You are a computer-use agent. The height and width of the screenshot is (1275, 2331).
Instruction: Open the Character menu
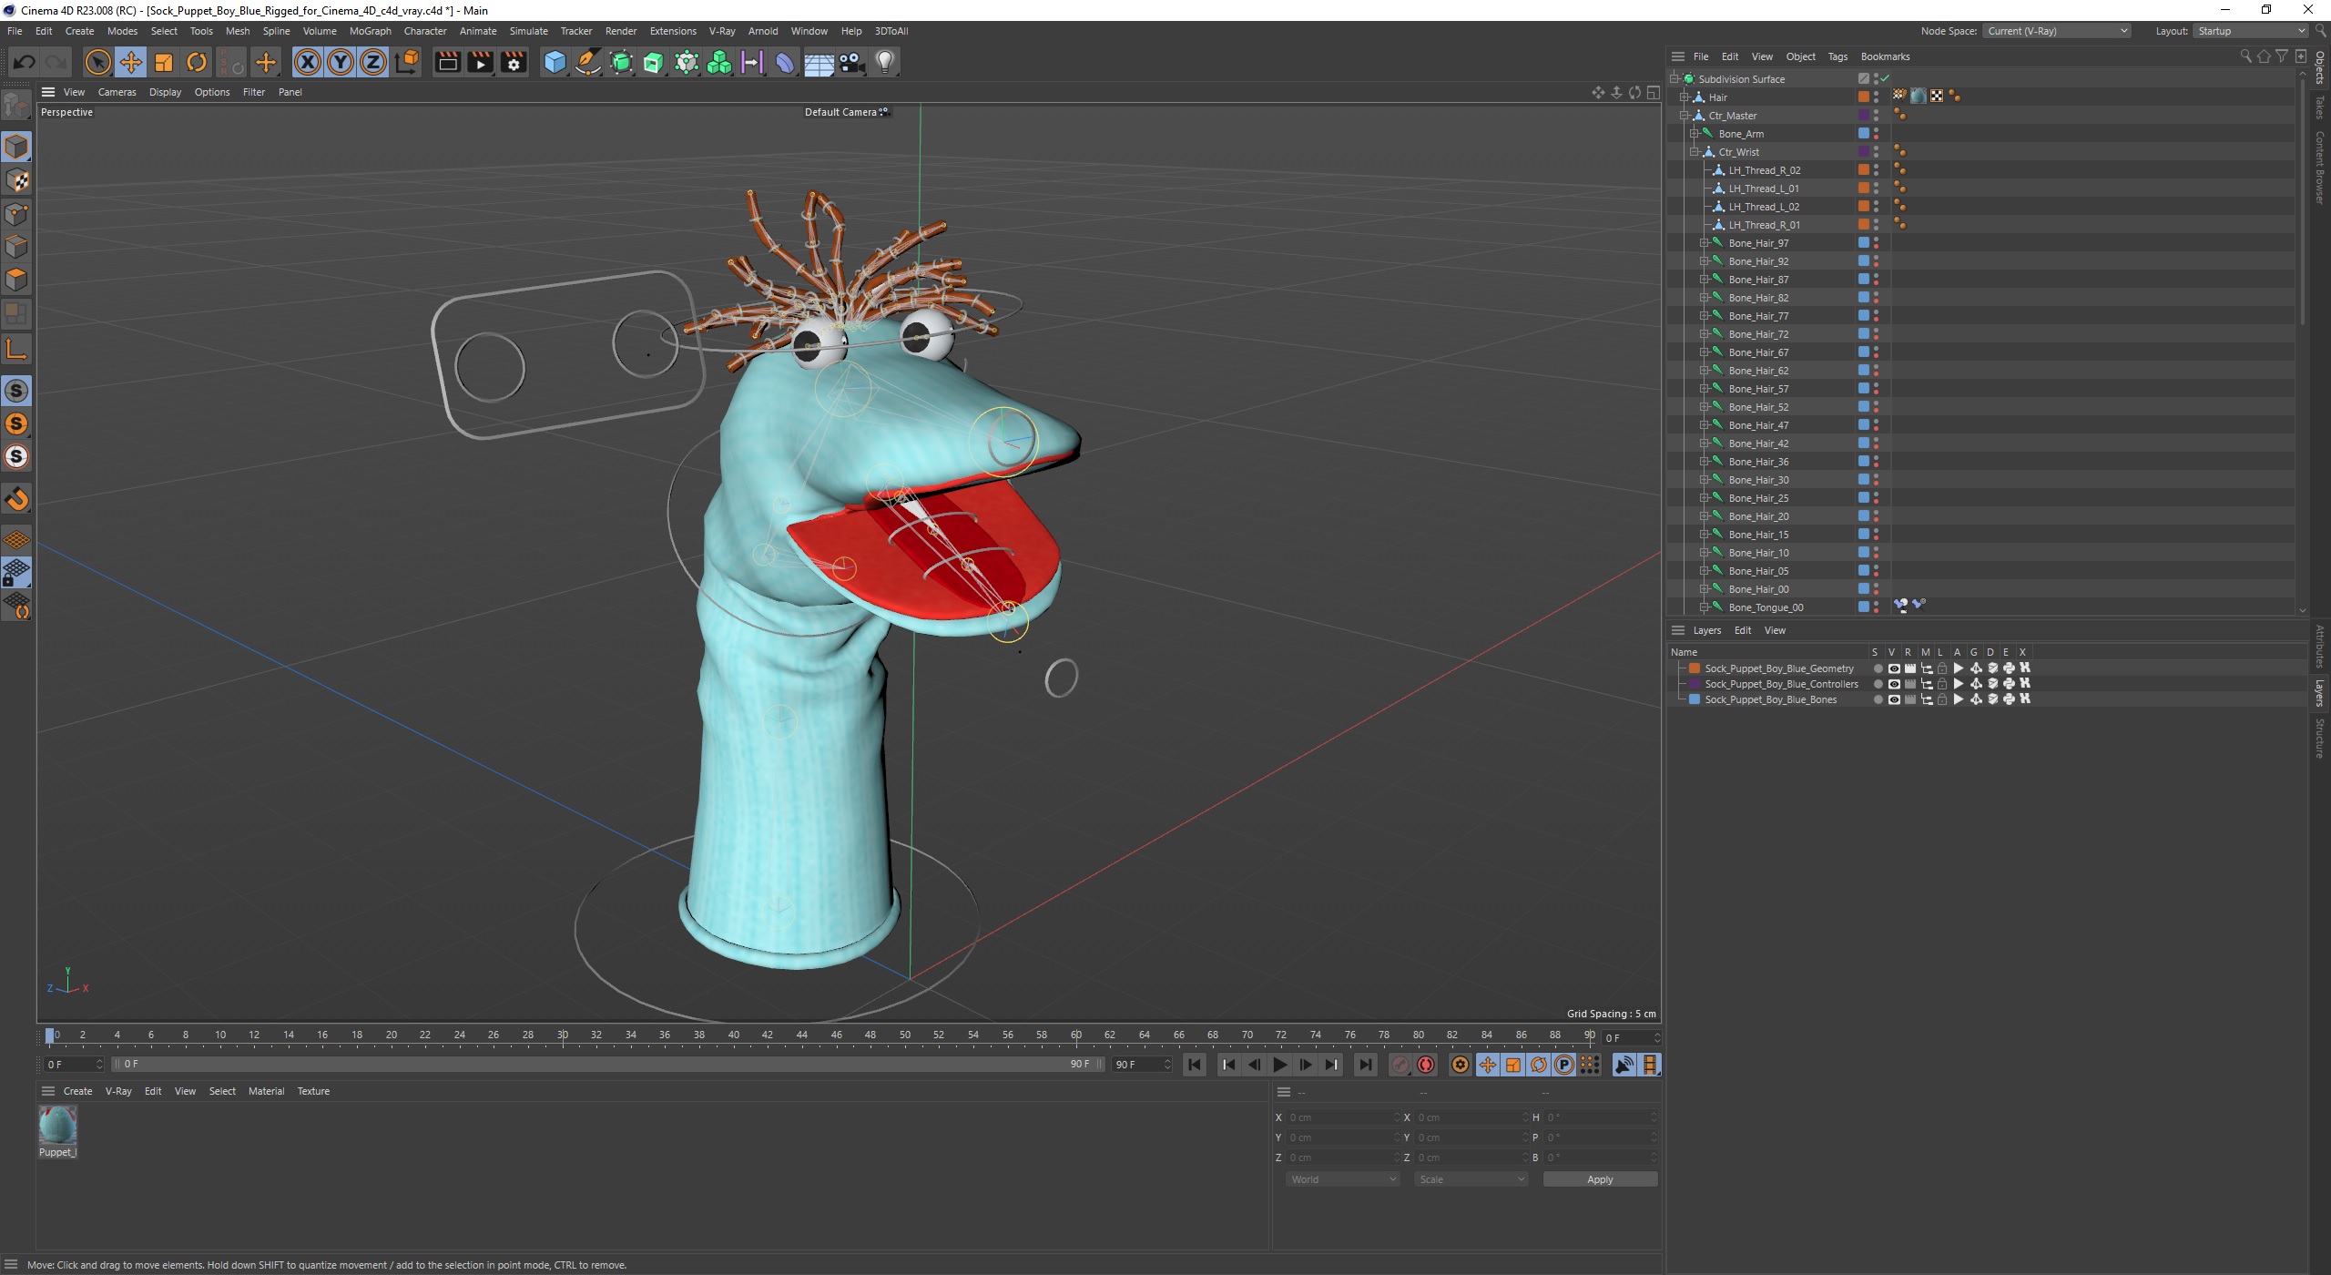pos(425,31)
